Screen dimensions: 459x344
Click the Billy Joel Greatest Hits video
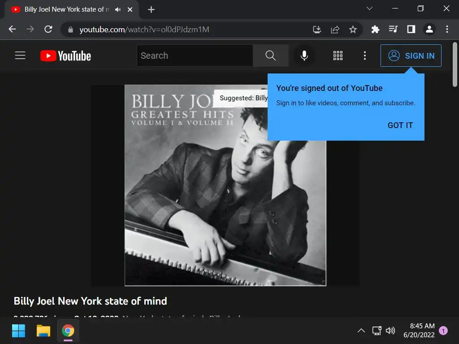225,185
